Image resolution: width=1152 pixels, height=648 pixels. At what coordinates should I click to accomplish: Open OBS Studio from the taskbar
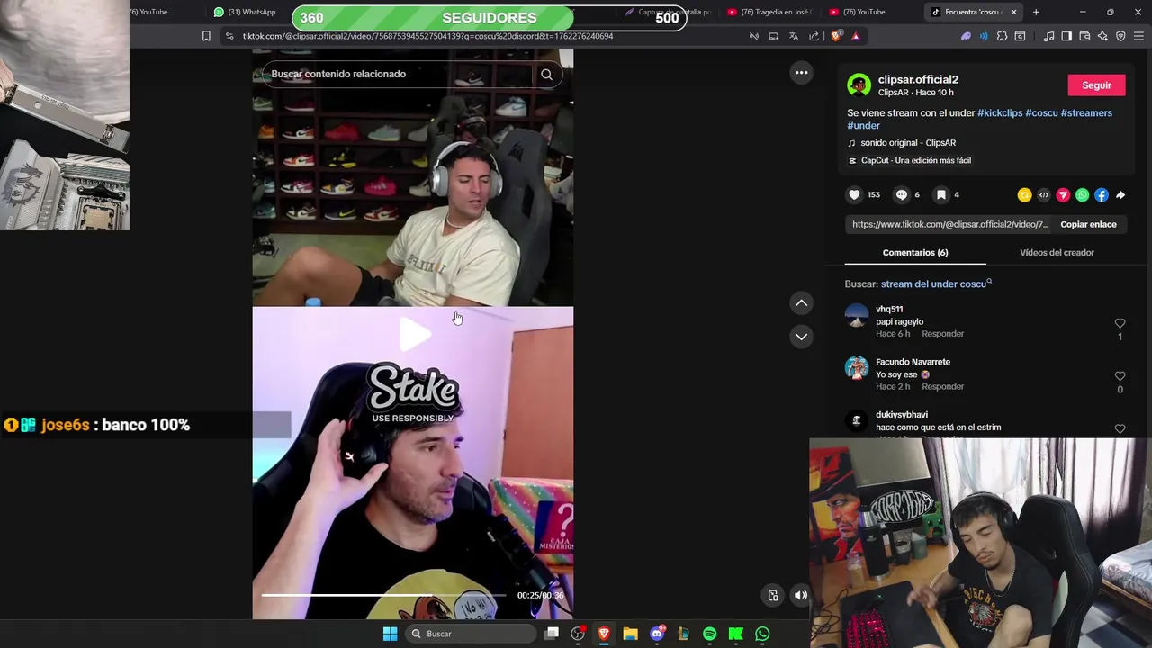pos(578,634)
